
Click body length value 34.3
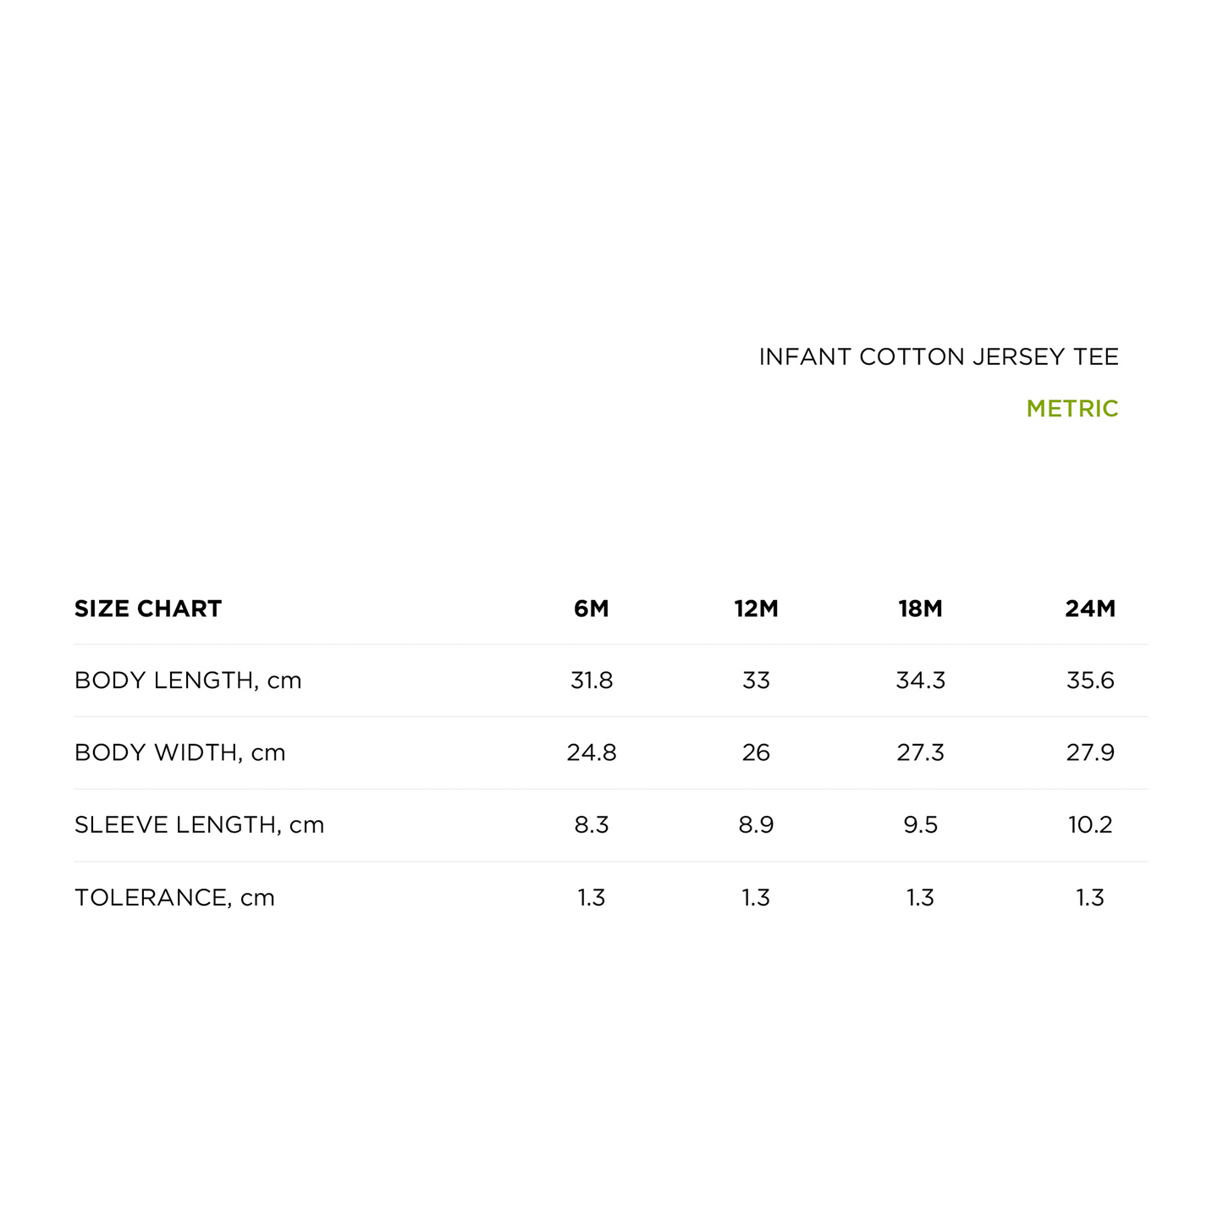[920, 680]
